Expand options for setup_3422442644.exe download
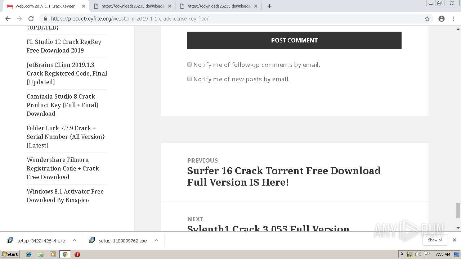The image size is (461, 259). [x=75, y=241]
